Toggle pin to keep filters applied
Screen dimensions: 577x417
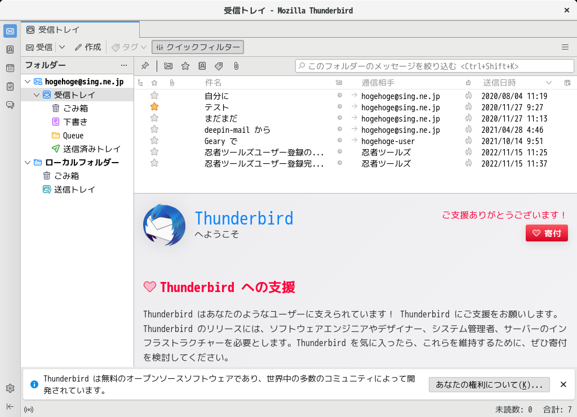tap(145, 66)
